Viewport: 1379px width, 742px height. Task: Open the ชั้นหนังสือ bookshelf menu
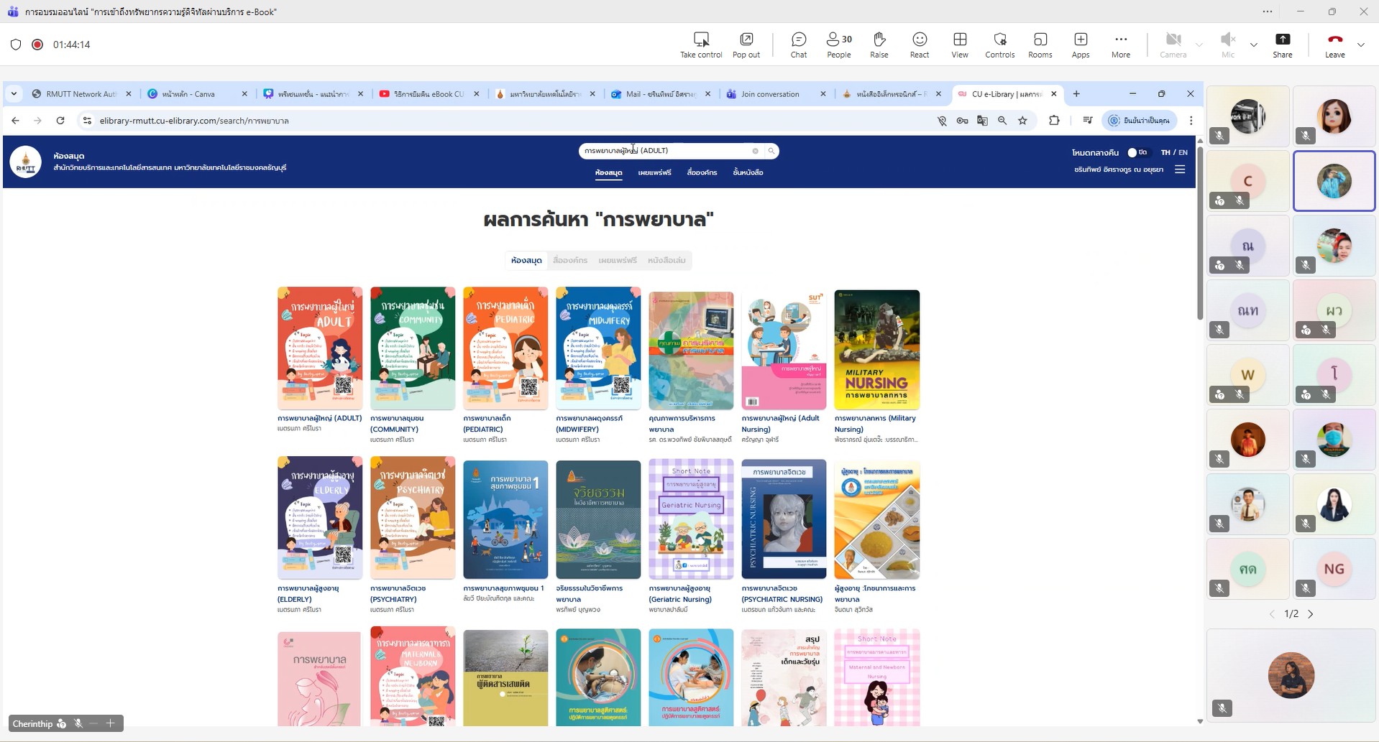(748, 172)
